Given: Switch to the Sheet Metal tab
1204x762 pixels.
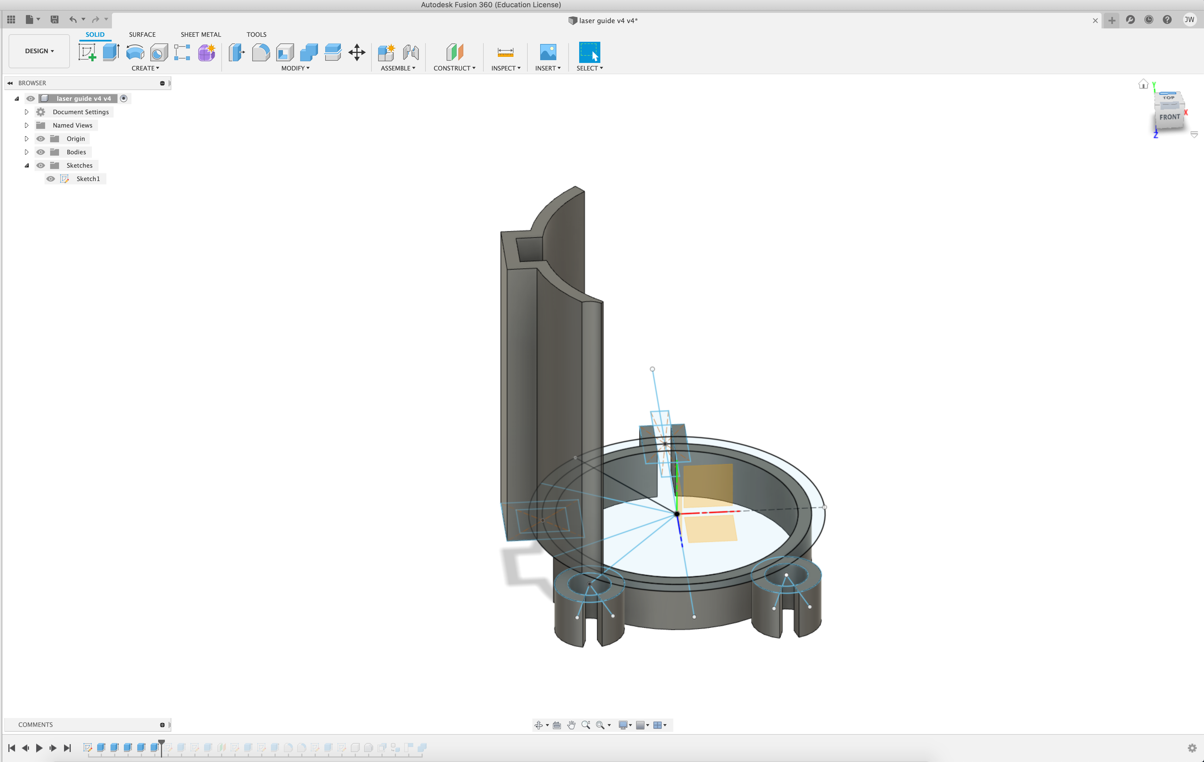Looking at the screenshot, I should point(200,35).
